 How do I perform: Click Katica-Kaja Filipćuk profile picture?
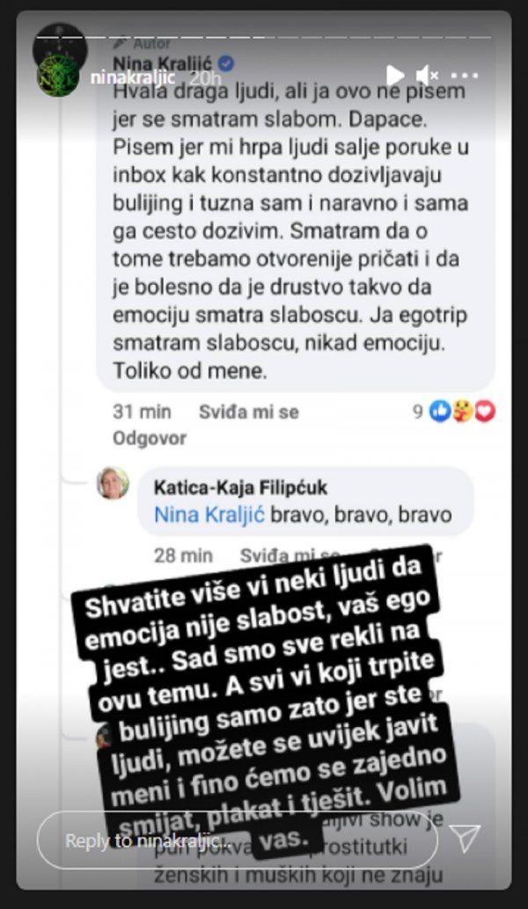[x=113, y=483]
